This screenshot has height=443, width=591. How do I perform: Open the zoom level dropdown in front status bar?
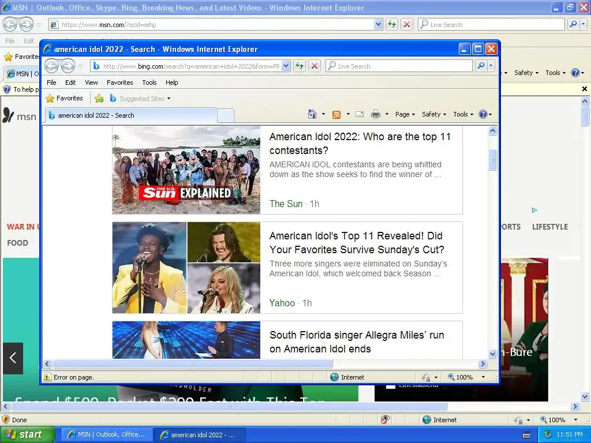(x=483, y=377)
